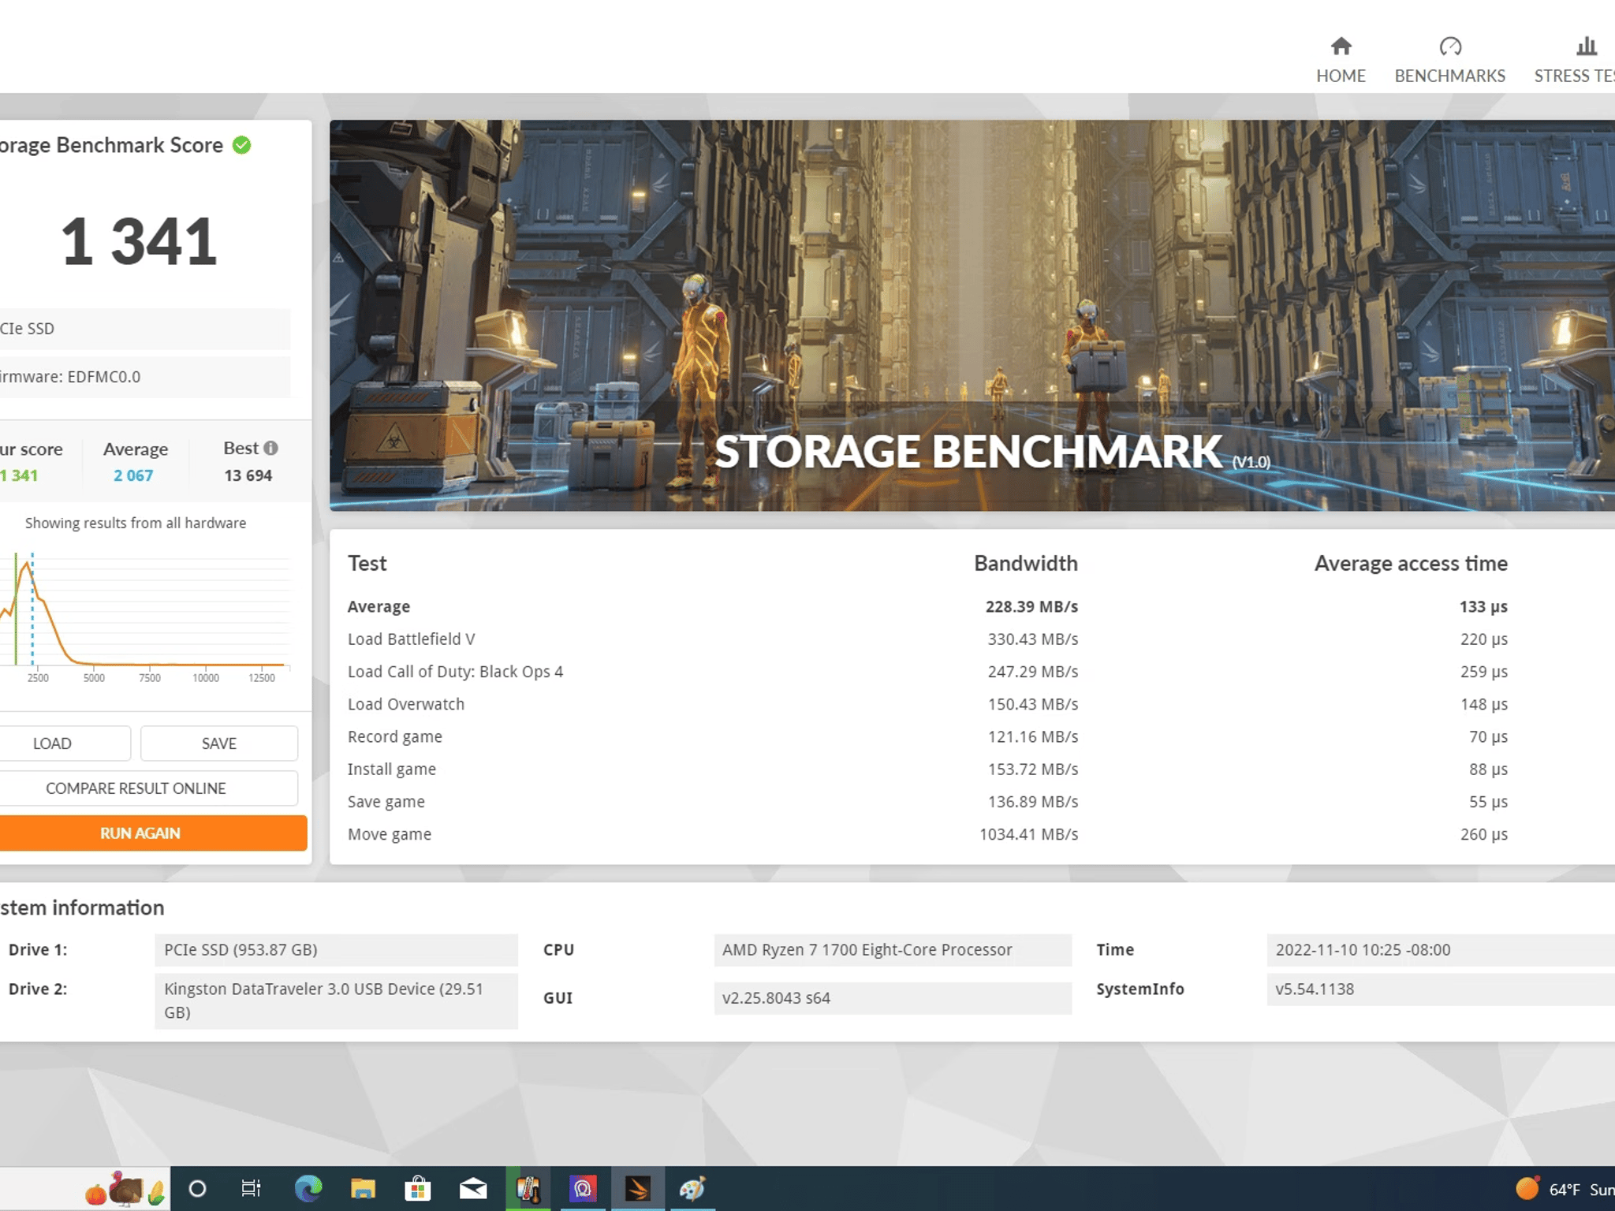Select Time field 2022-11-10 10:25

pos(1441,950)
